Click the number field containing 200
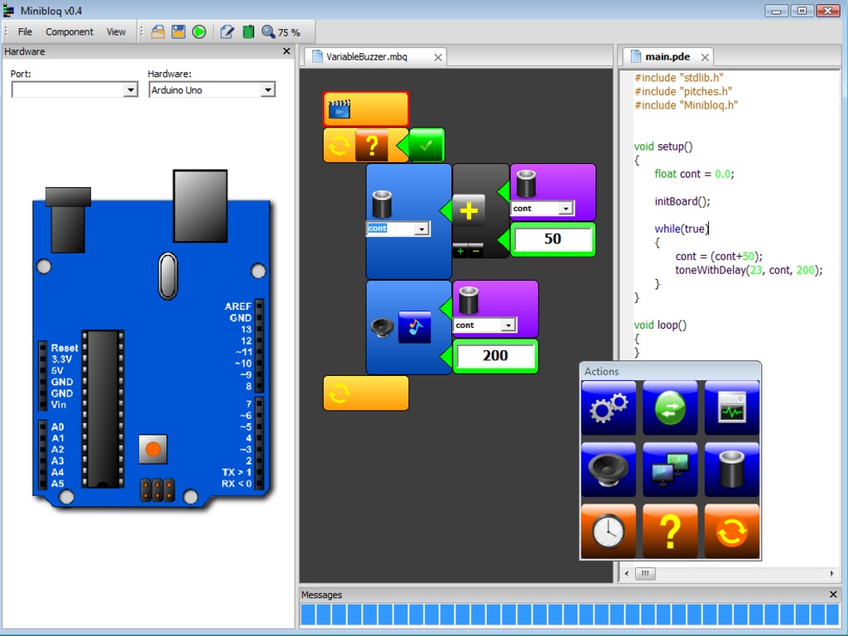848x636 pixels. tap(495, 356)
